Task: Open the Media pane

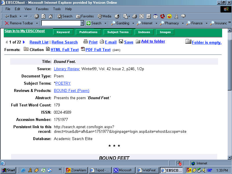Action: tap(104, 16)
